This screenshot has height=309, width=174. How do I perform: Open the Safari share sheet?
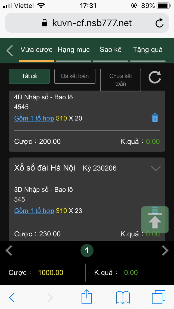pos(87,297)
